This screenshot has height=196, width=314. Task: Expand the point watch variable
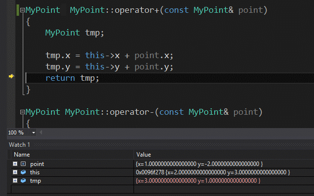point(15,163)
